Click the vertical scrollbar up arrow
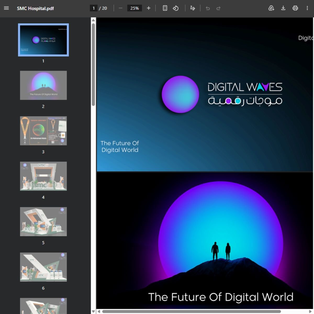 coord(93,20)
